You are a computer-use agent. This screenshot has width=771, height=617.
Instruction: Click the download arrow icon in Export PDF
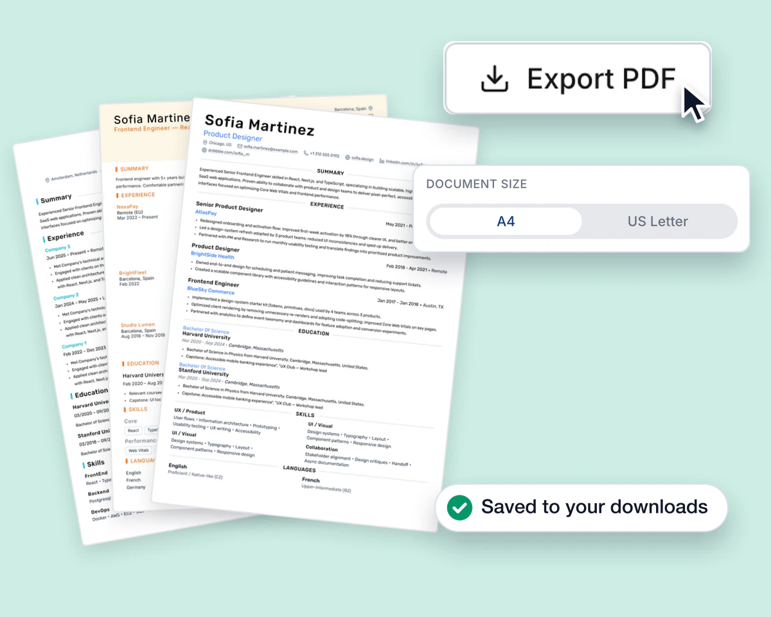pyautogui.click(x=495, y=79)
